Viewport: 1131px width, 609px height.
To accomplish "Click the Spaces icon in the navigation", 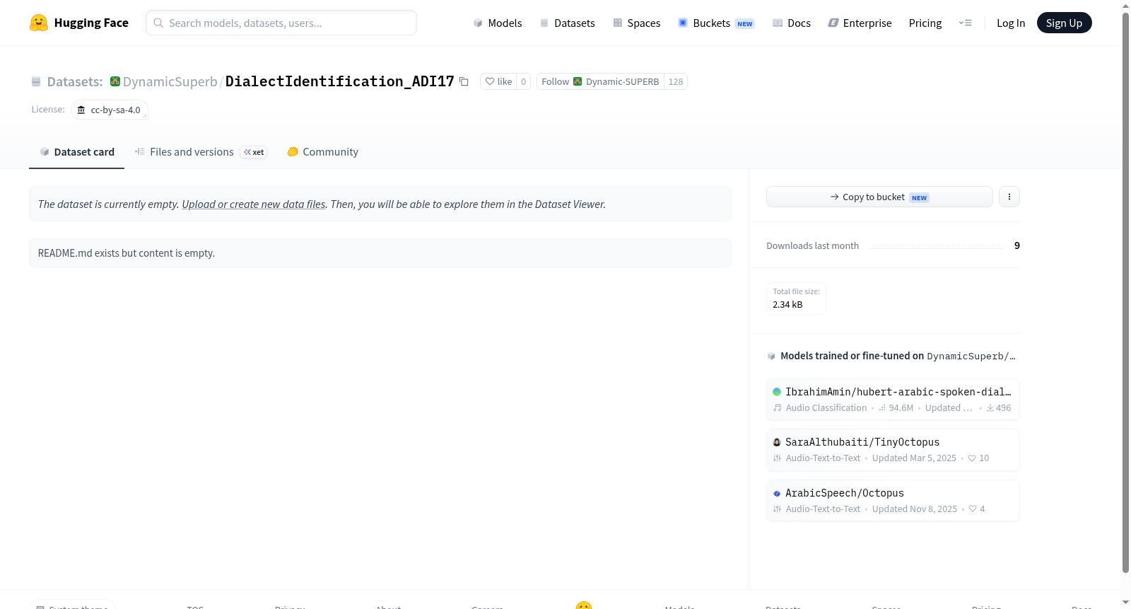I will click(618, 23).
